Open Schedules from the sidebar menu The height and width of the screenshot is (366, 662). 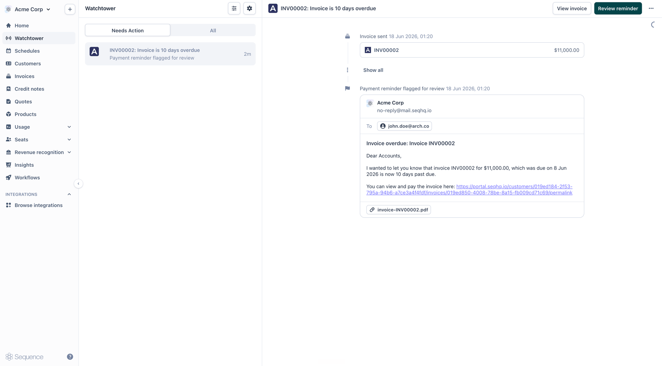[x=39, y=51]
